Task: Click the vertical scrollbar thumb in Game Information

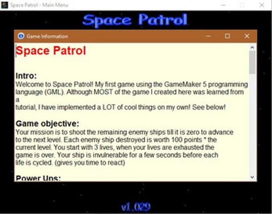Action: tap(252, 62)
